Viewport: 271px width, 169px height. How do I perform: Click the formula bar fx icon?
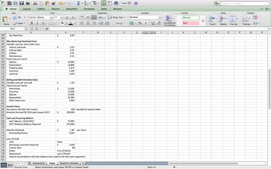click(47, 29)
